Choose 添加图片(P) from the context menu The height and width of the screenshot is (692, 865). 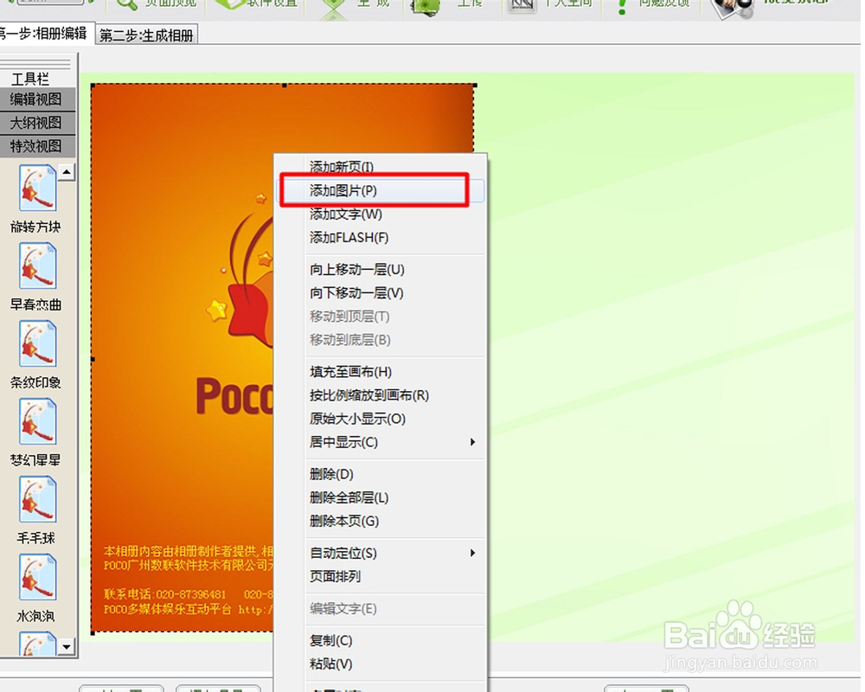tap(381, 190)
